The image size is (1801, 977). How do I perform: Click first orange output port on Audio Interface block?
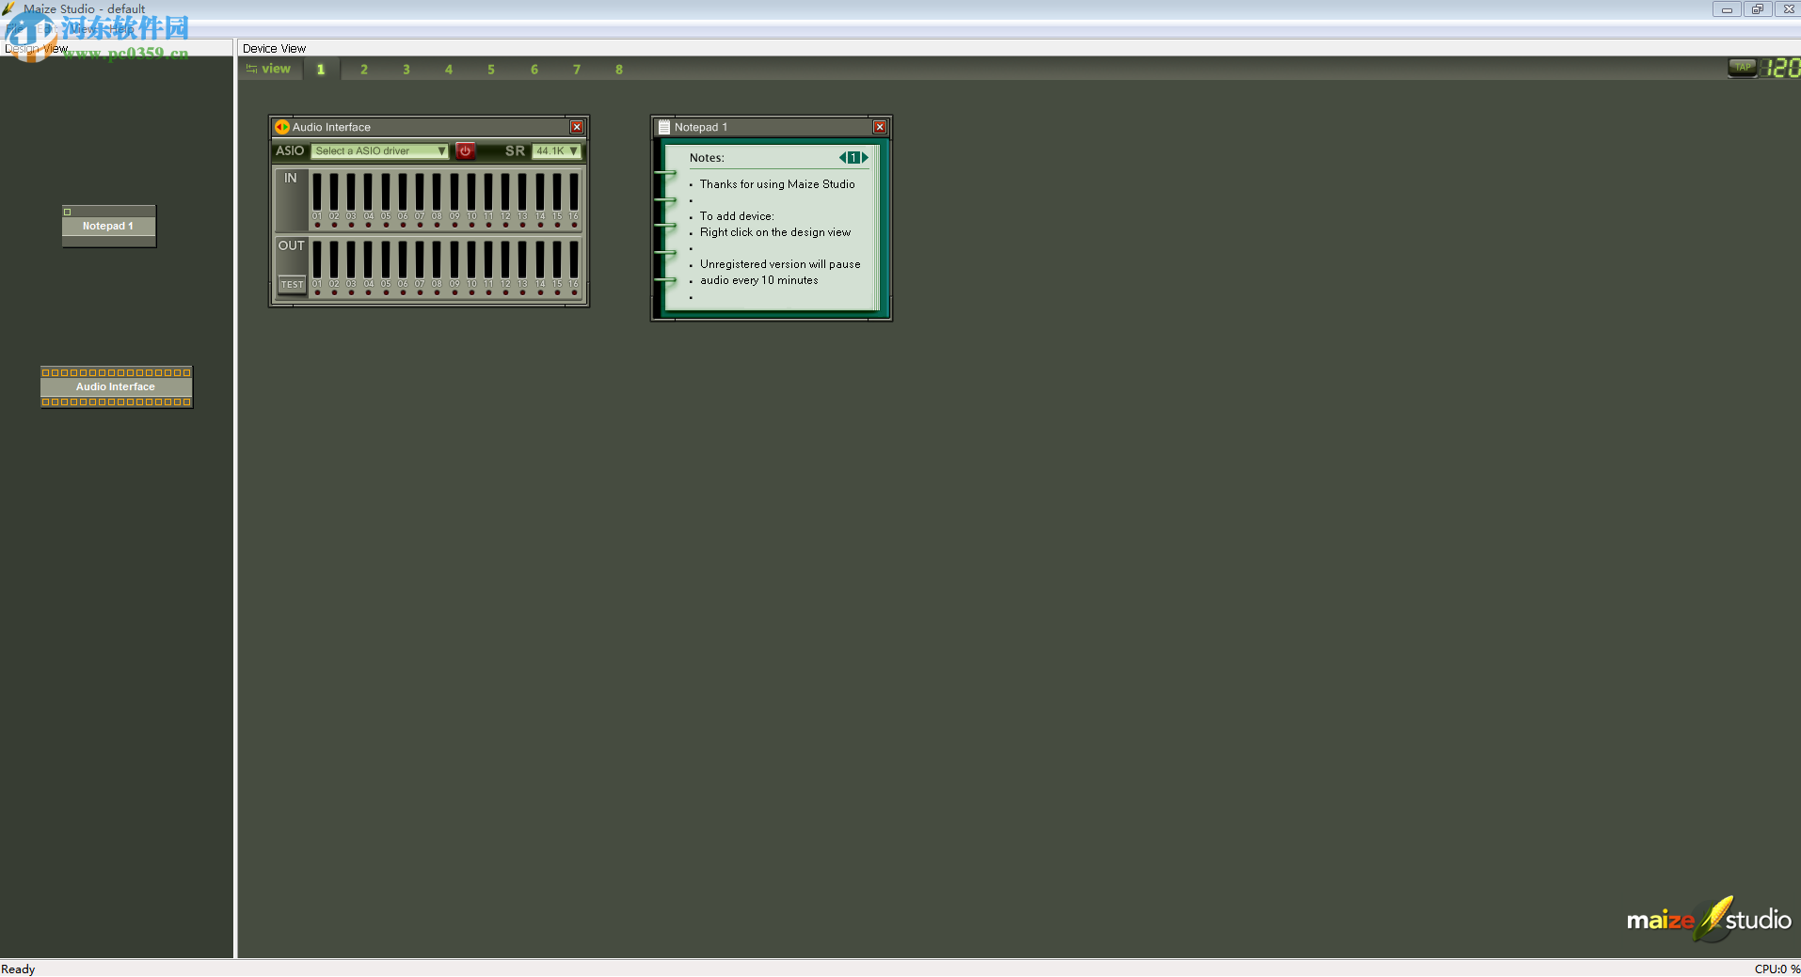pos(45,402)
